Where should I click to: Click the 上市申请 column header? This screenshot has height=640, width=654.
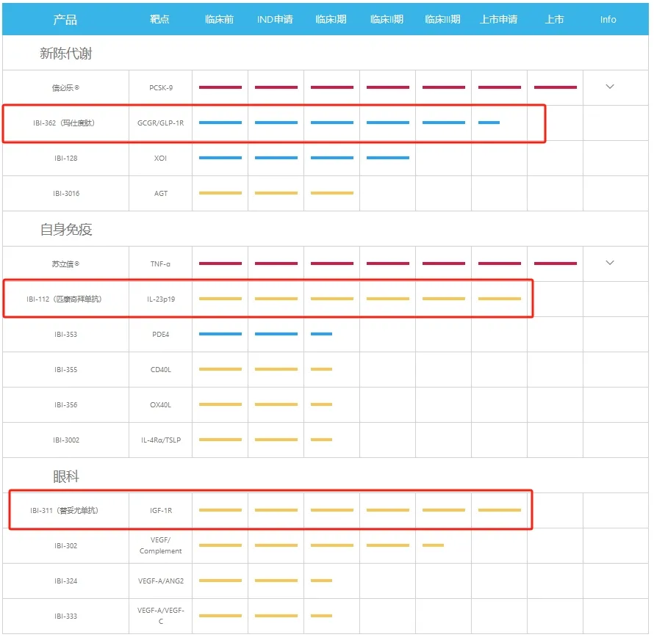pos(499,20)
